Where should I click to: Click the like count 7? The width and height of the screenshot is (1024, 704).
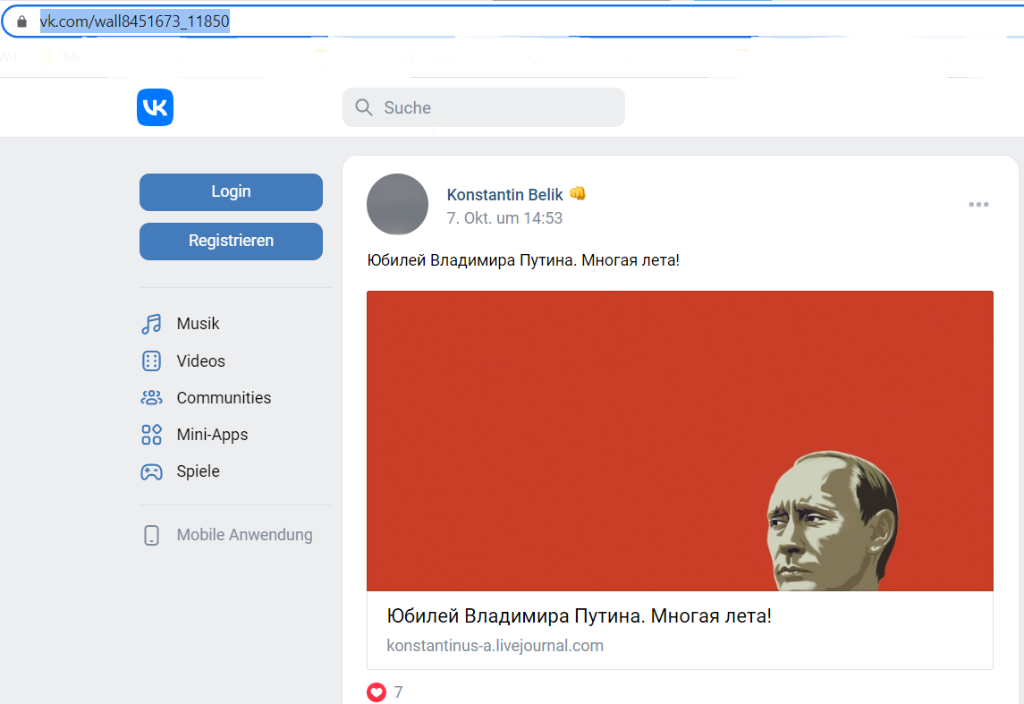398,692
